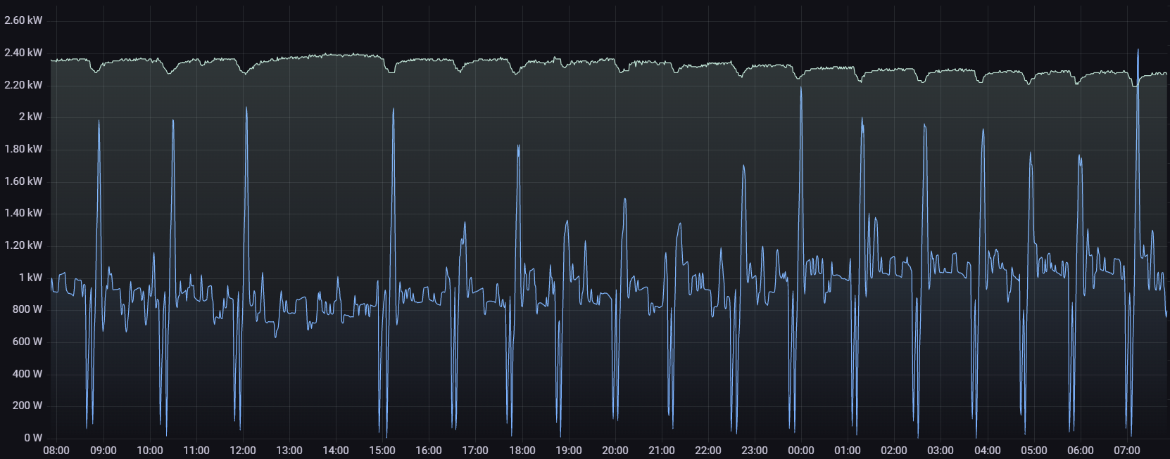The image size is (1170, 459).
Task: Click the 800 W y-axis label
Action: tap(27, 309)
